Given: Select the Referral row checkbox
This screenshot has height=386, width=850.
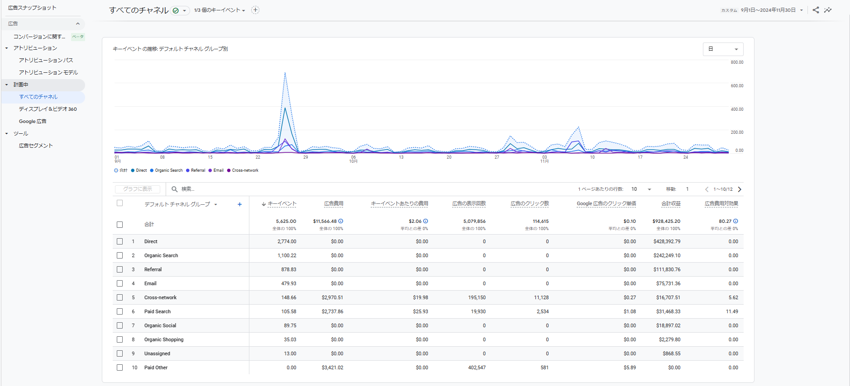Looking at the screenshot, I should tap(119, 269).
